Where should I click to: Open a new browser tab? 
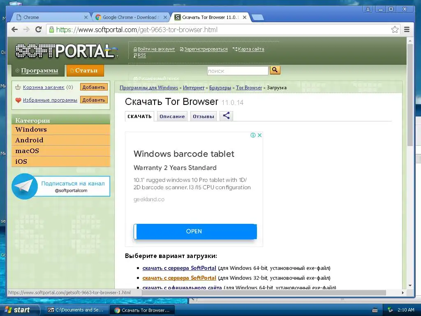(258, 17)
